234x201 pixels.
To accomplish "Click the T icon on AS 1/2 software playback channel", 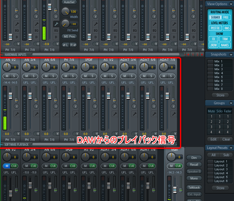I will [115, 107].
